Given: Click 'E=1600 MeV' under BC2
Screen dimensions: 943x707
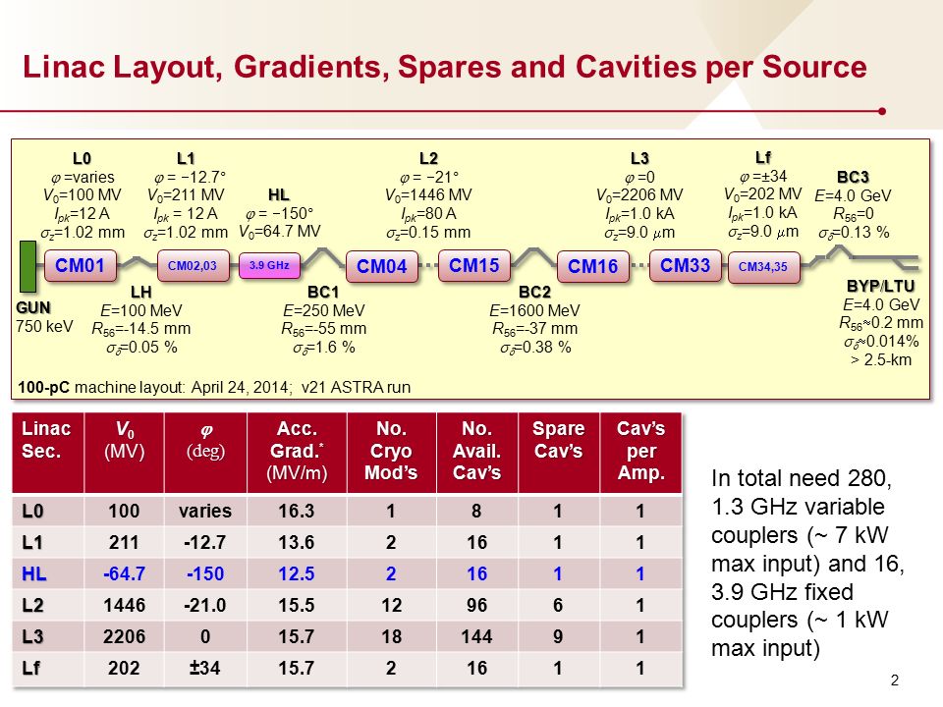Looking at the screenshot, I should pos(534,311).
